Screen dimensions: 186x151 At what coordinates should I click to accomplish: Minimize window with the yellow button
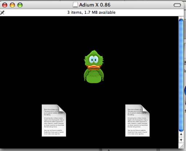pyautogui.click(x=12, y=5)
